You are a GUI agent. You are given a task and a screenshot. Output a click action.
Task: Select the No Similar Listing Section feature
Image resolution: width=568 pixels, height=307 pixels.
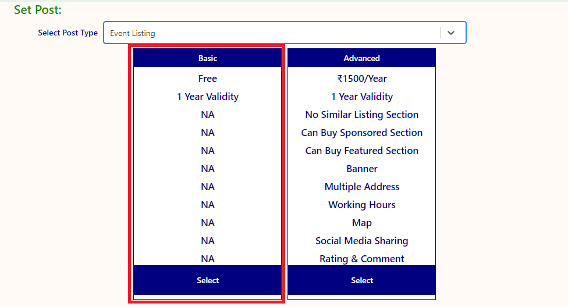(x=361, y=115)
